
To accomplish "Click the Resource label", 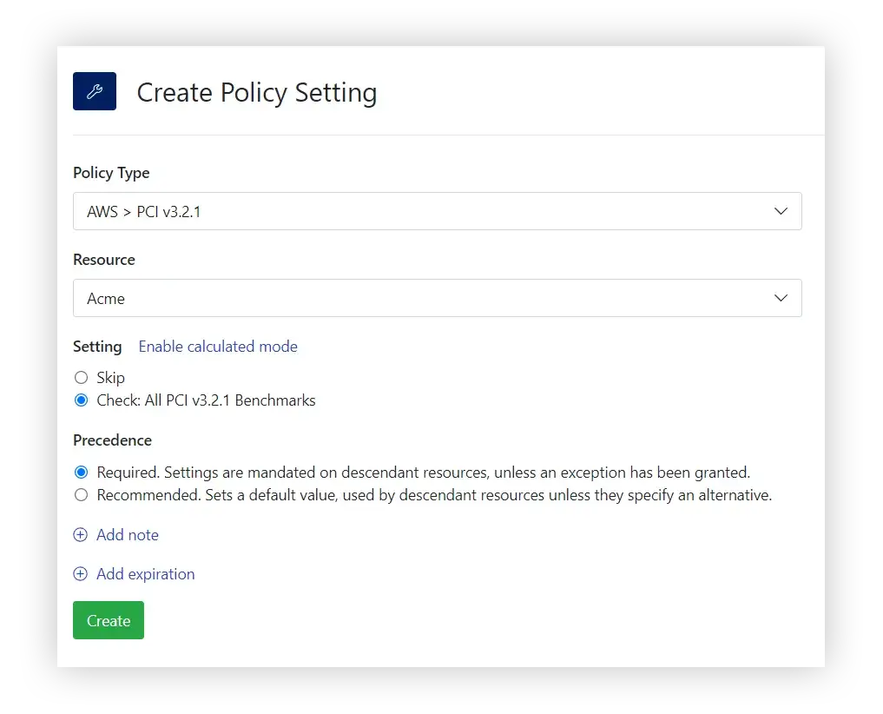I will (x=104, y=260).
